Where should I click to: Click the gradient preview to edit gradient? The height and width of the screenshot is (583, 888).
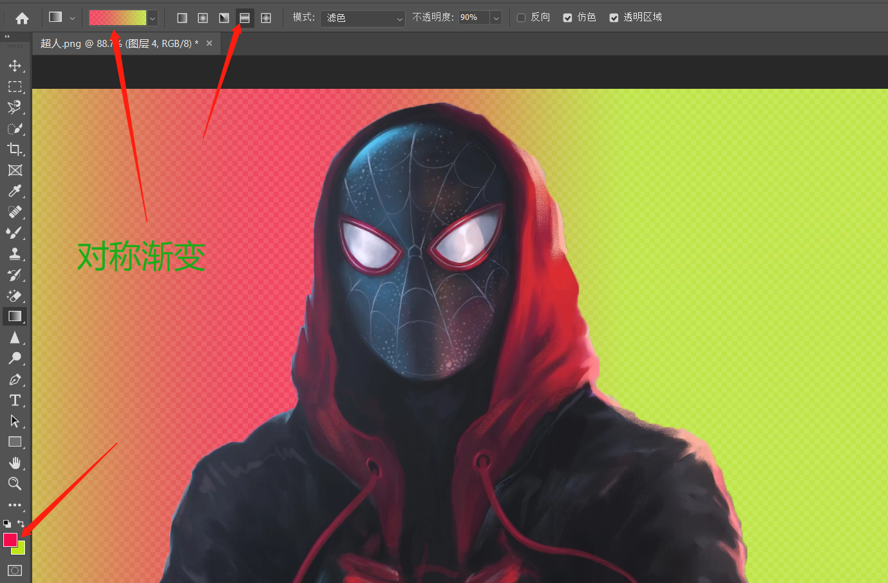[x=118, y=18]
